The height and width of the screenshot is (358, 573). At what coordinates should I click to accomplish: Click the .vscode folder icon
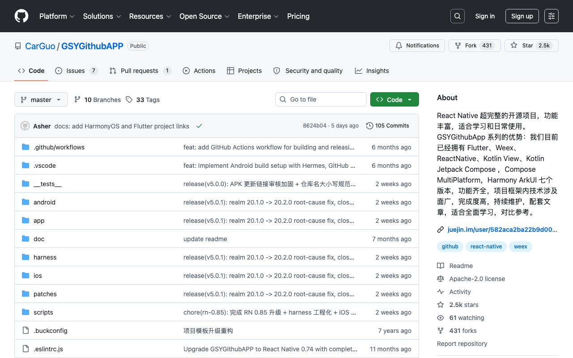pyautogui.click(x=26, y=166)
